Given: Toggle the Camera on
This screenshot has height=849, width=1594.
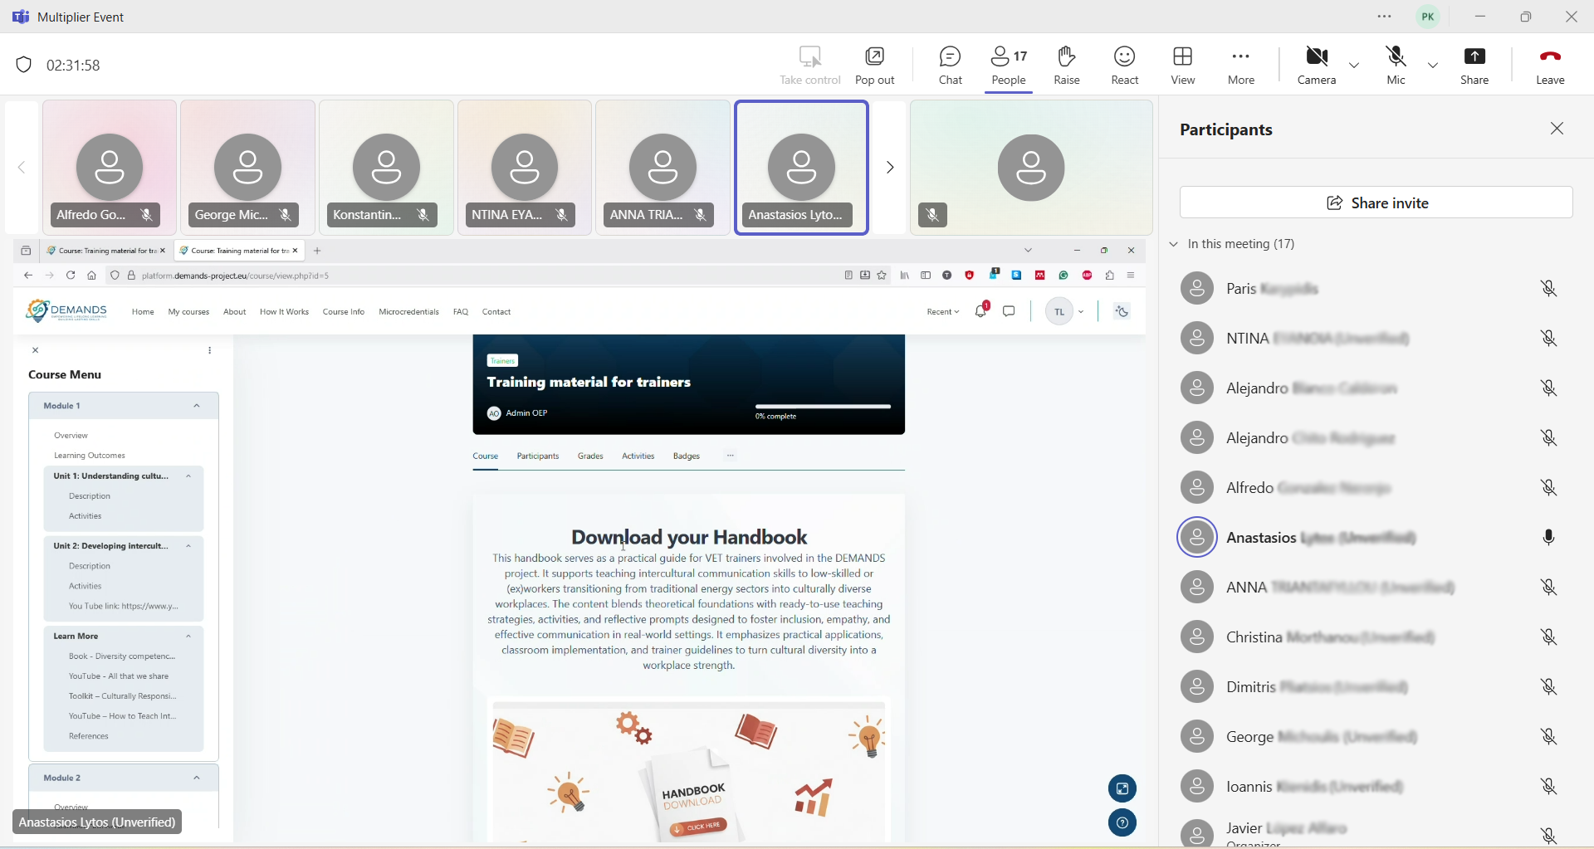Looking at the screenshot, I should tap(1317, 66).
